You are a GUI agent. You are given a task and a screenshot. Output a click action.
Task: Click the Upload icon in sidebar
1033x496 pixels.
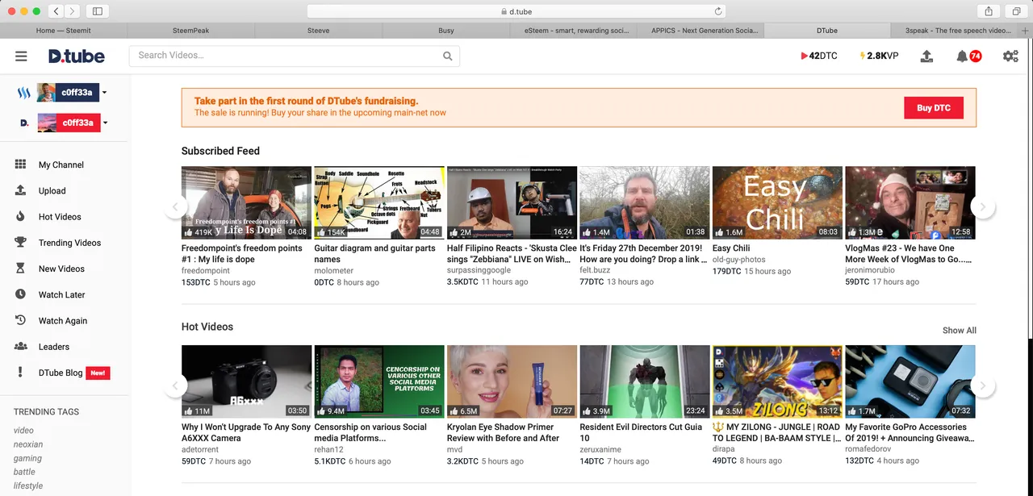(x=21, y=190)
